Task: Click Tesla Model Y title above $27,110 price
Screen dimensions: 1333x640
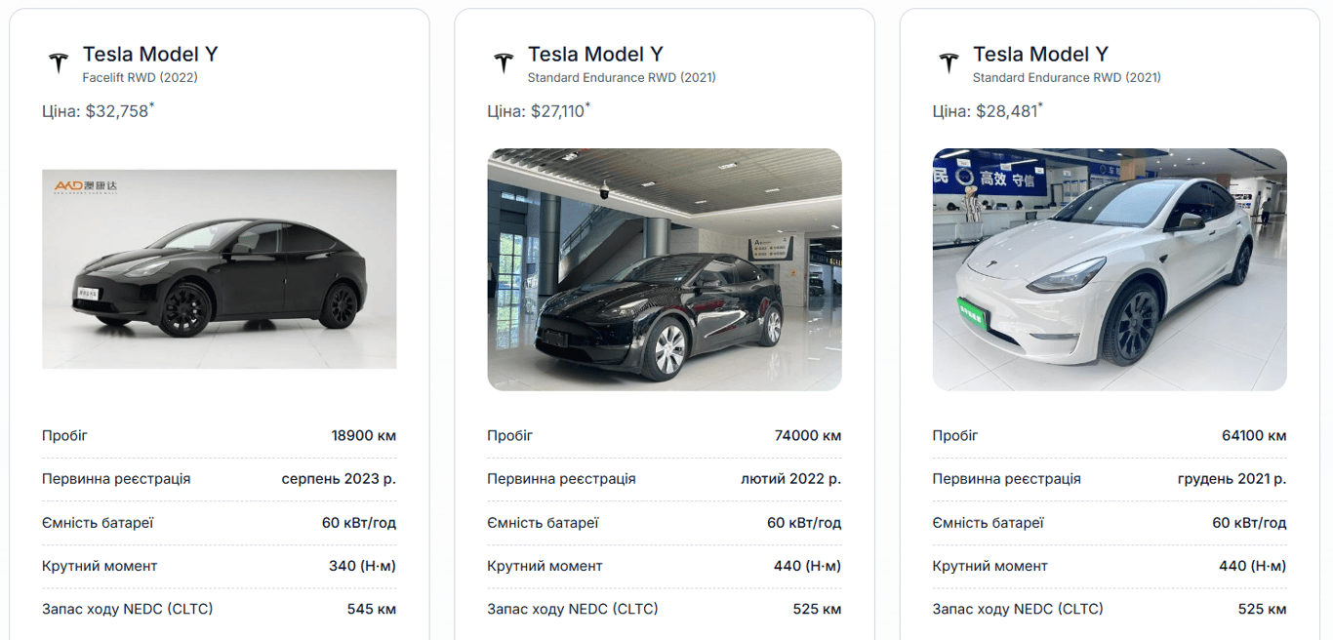Action: point(595,54)
